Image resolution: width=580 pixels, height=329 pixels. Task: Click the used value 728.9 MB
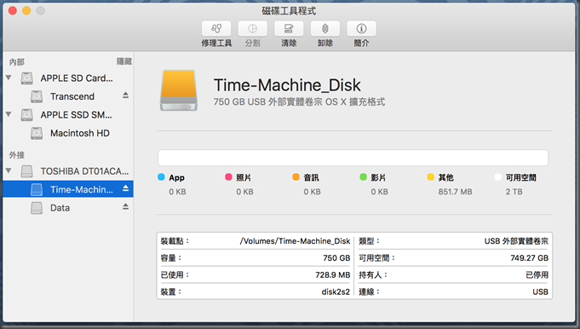click(x=332, y=275)
